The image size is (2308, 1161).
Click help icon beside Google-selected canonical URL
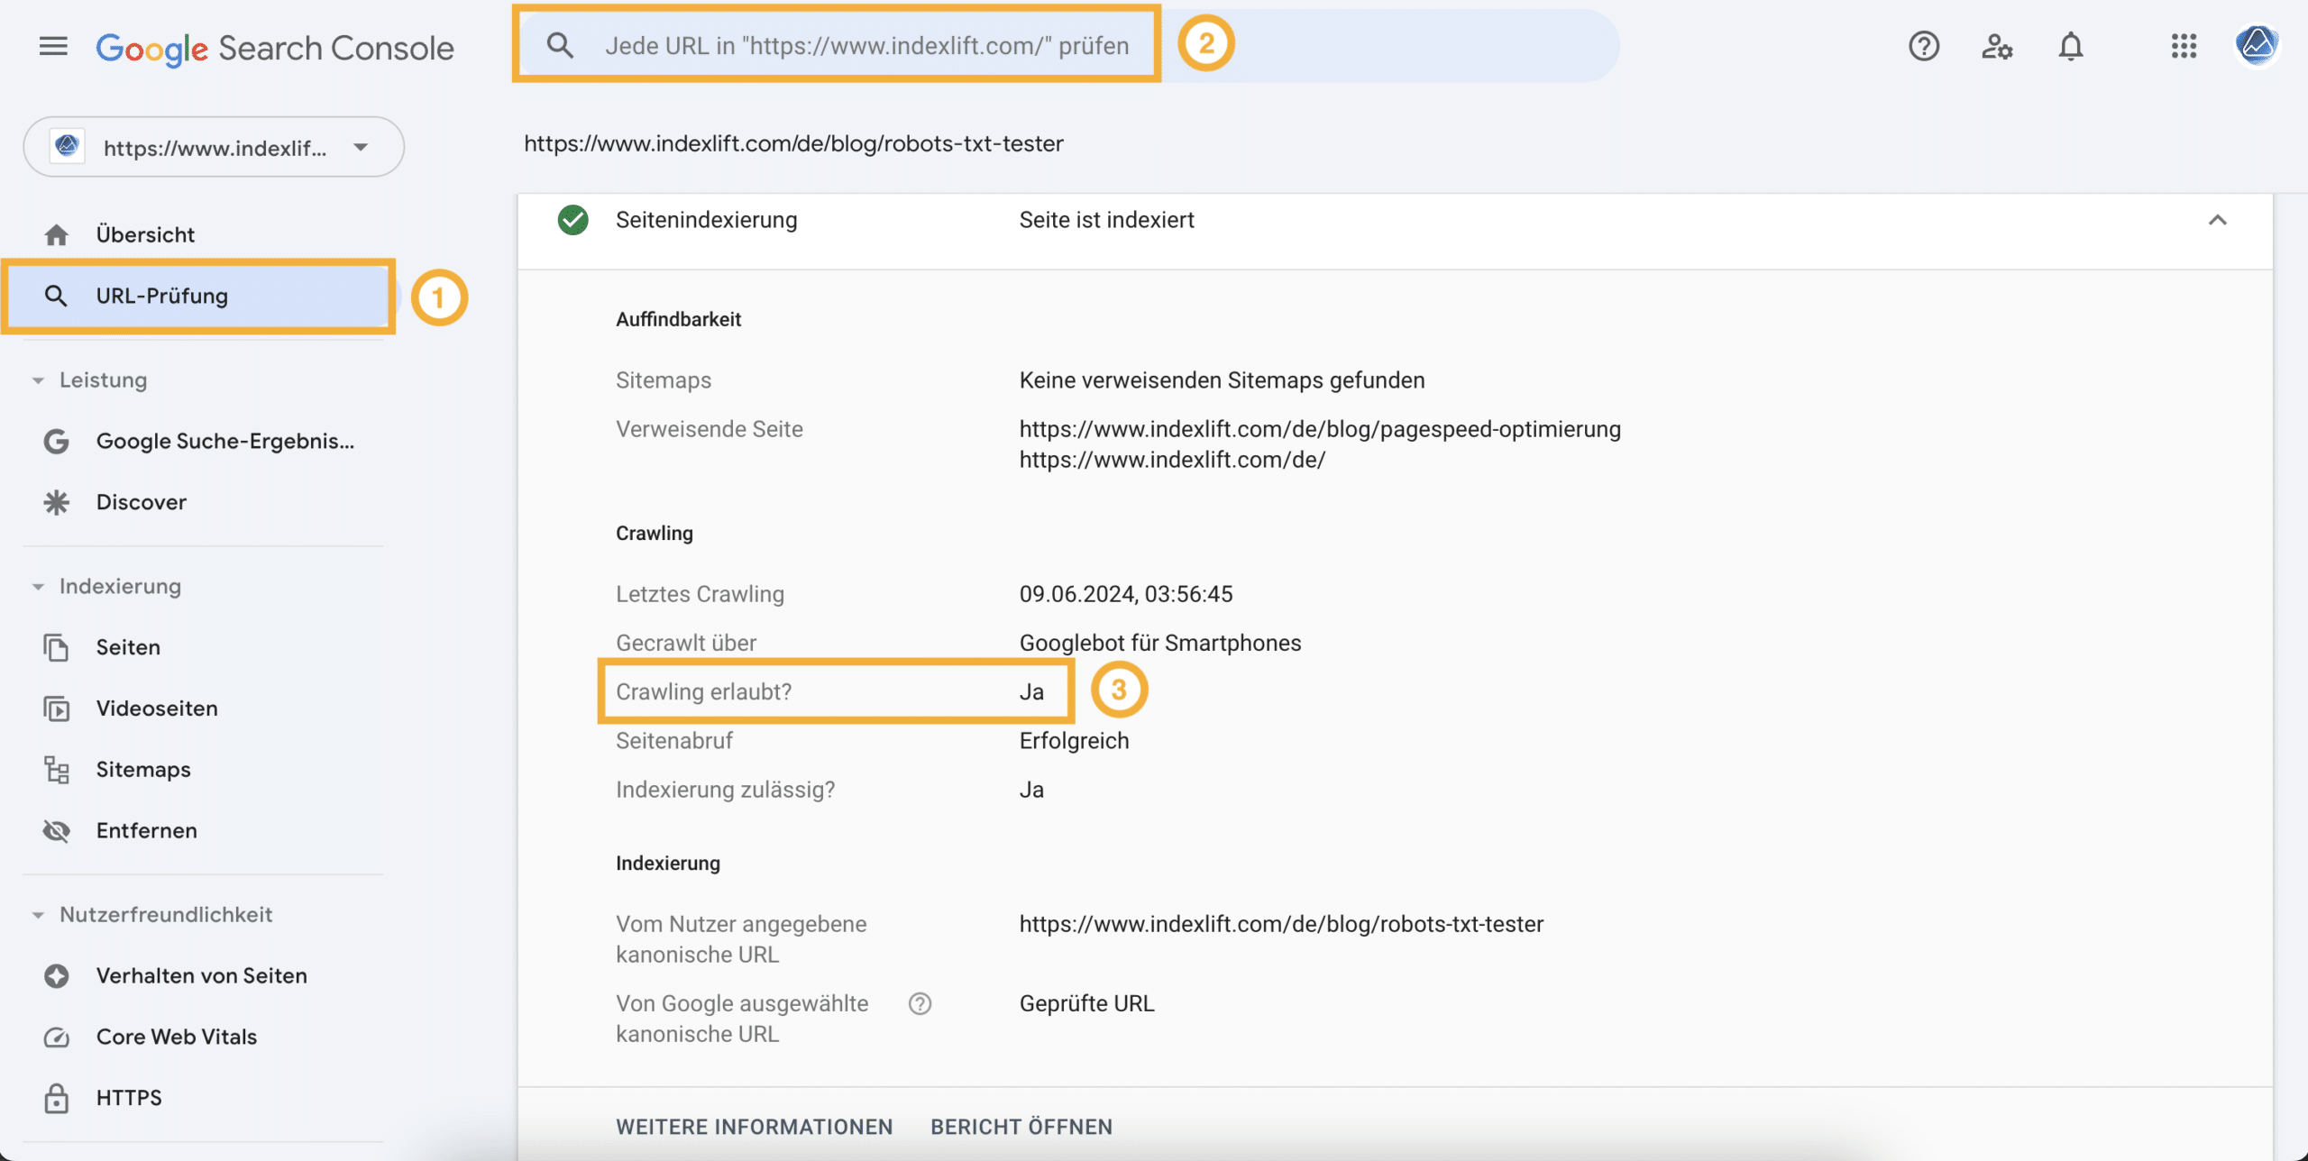click(x=920, y=1003)
